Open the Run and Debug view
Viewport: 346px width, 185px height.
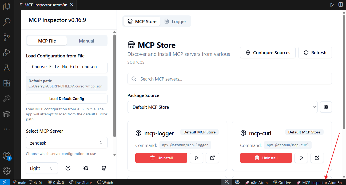click(7, 53)
